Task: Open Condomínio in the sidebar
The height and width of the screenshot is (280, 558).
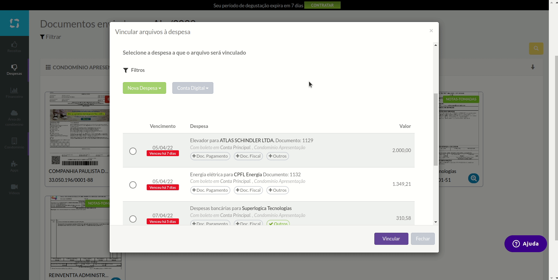Action: point(14,143)
